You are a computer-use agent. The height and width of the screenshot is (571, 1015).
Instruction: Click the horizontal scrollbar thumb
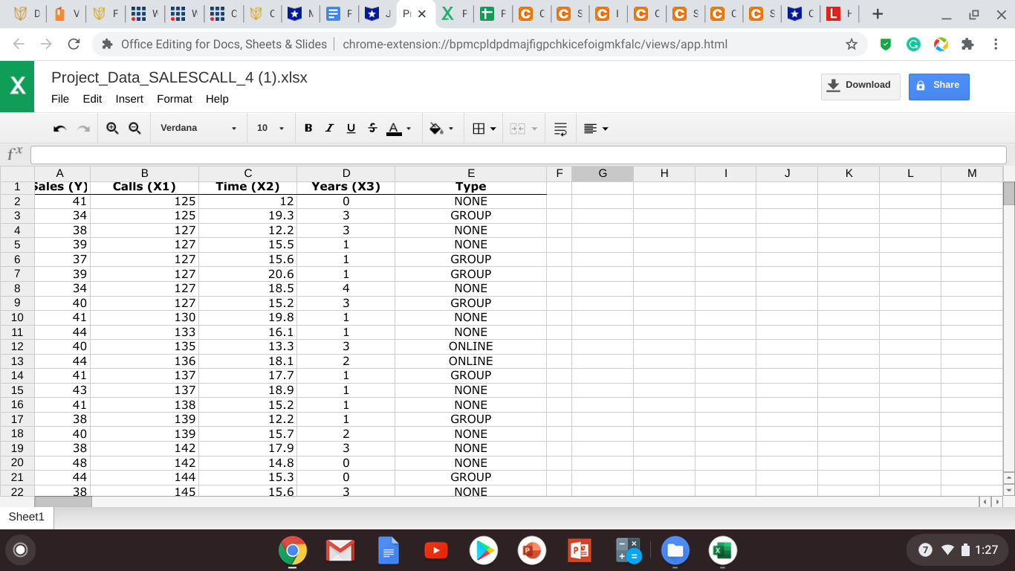(x=62, y=502)
